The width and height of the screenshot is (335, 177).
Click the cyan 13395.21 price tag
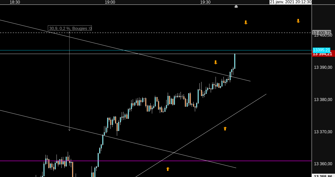321,50
